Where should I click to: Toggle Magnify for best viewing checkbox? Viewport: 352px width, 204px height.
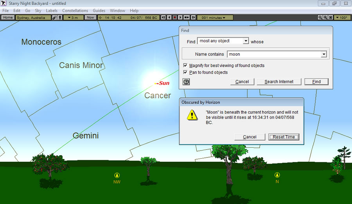185,65
